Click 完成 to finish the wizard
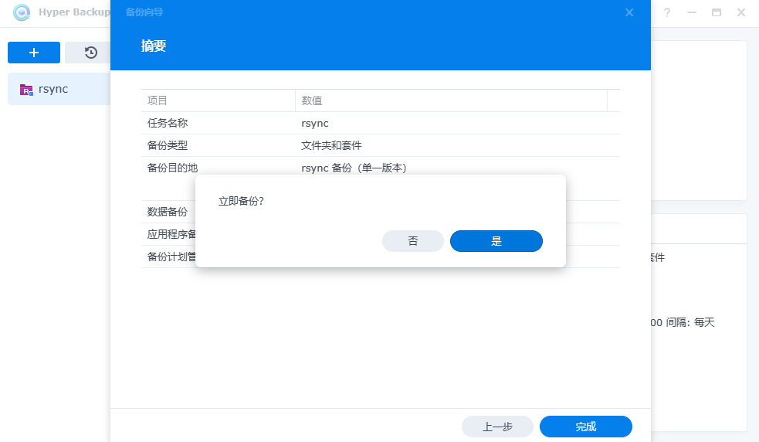The image size is (759, 442). (x=585, y=427)
